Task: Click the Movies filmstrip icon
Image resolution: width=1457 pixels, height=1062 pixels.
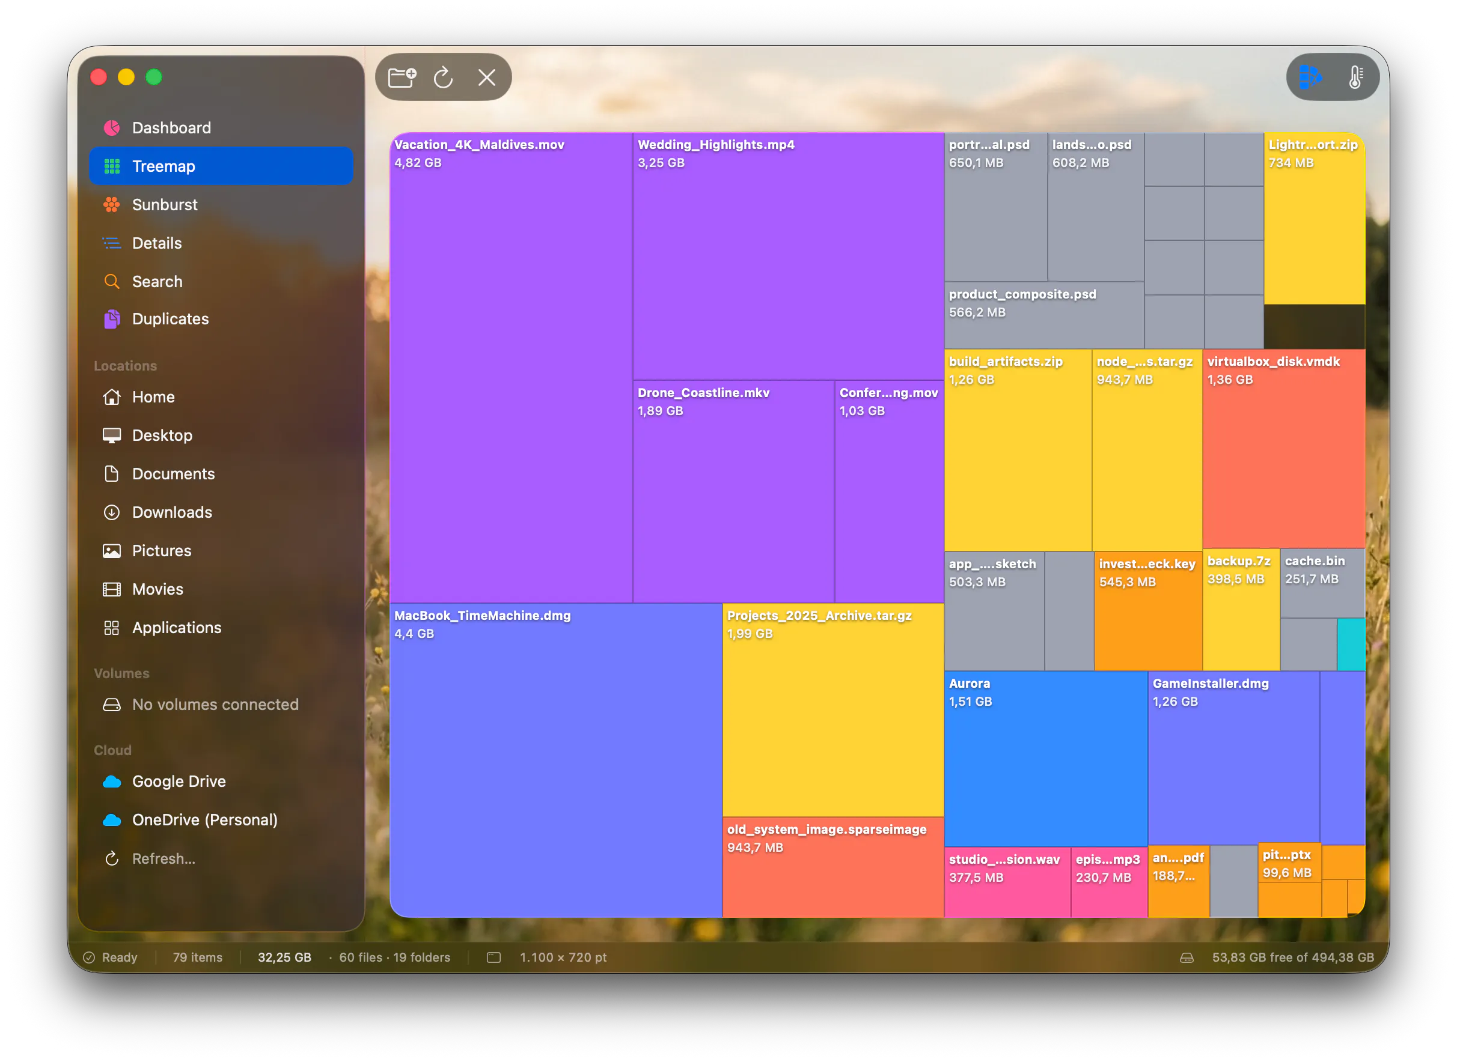Action: click(x=112, y=590)
